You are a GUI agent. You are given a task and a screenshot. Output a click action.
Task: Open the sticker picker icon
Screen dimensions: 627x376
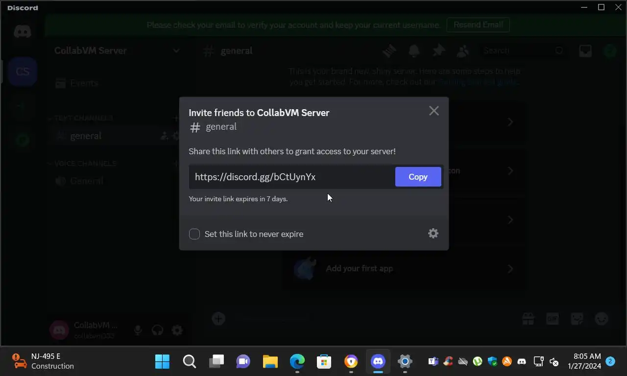[577, 319]
